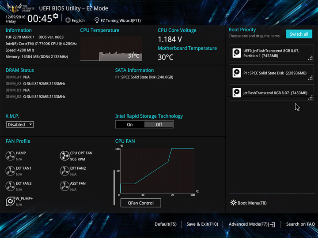The height and width of the screenshot is (238, 318).
Task: Click the date 12/09/2016 Friday
Action: (x=15, y=19)
